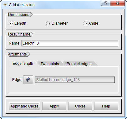
Task: Click the question mark title bar button
Action: pyautogui.click(x=105, y=3)
